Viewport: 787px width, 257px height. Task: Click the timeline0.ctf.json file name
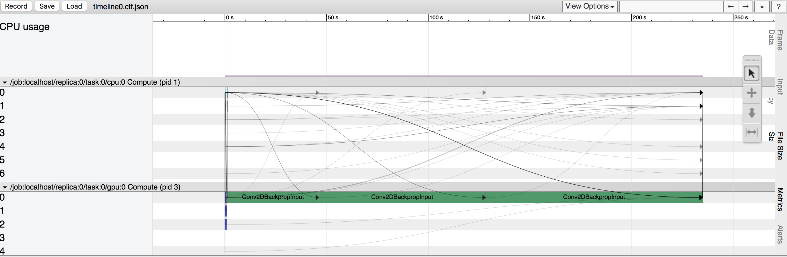(121, 6)
